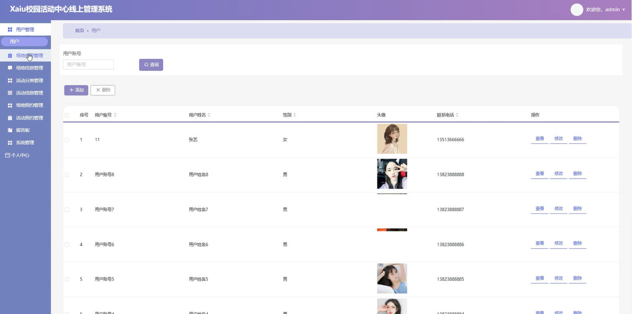Screen dimensions: 632x314
Task: Click 删除 for 用户账号5
Action: click(x=577, y=278)
